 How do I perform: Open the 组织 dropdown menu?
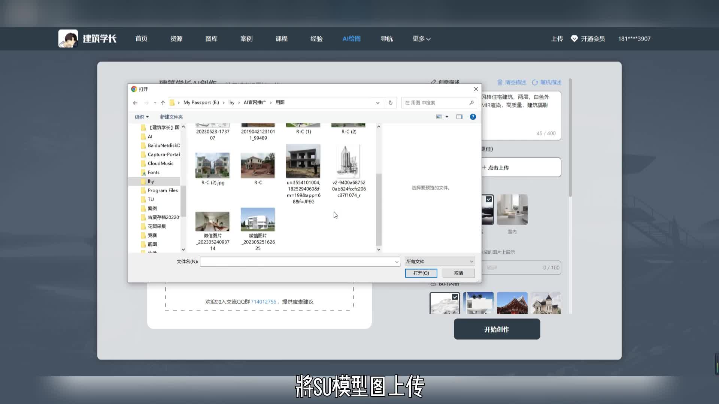pos(142,117)
